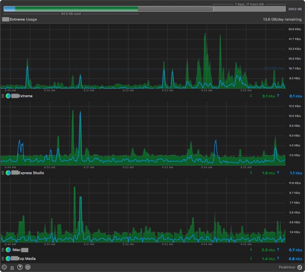Click the 50.0 KB/s axis label

point(295,29)
